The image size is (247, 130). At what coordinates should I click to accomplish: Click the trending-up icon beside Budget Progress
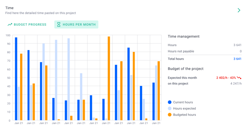click(10, 24)
